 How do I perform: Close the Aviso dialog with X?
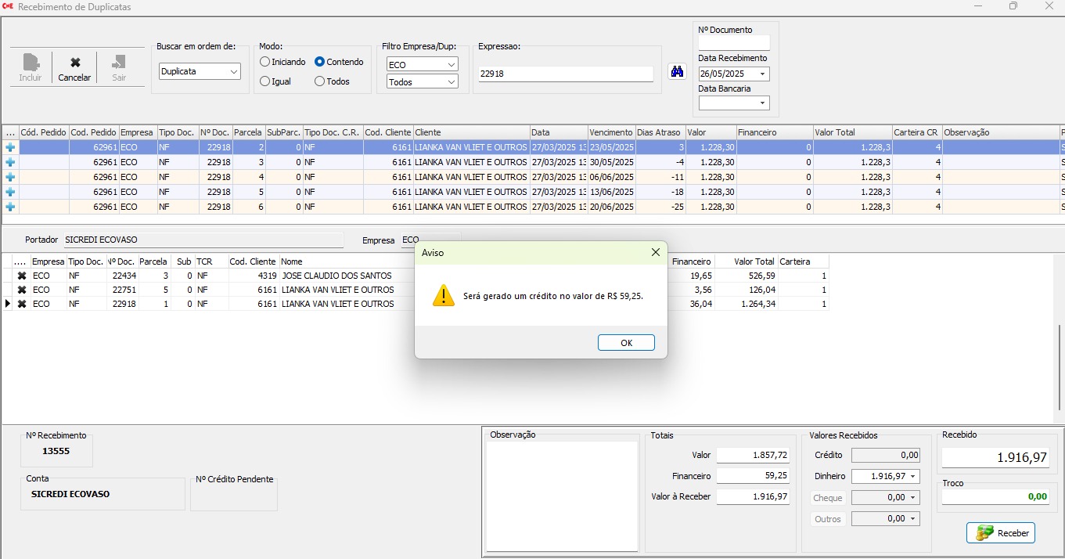pyautogui.click(x=655, y=252)
